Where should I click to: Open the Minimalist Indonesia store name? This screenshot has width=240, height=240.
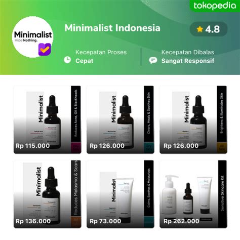pos(112,28)
